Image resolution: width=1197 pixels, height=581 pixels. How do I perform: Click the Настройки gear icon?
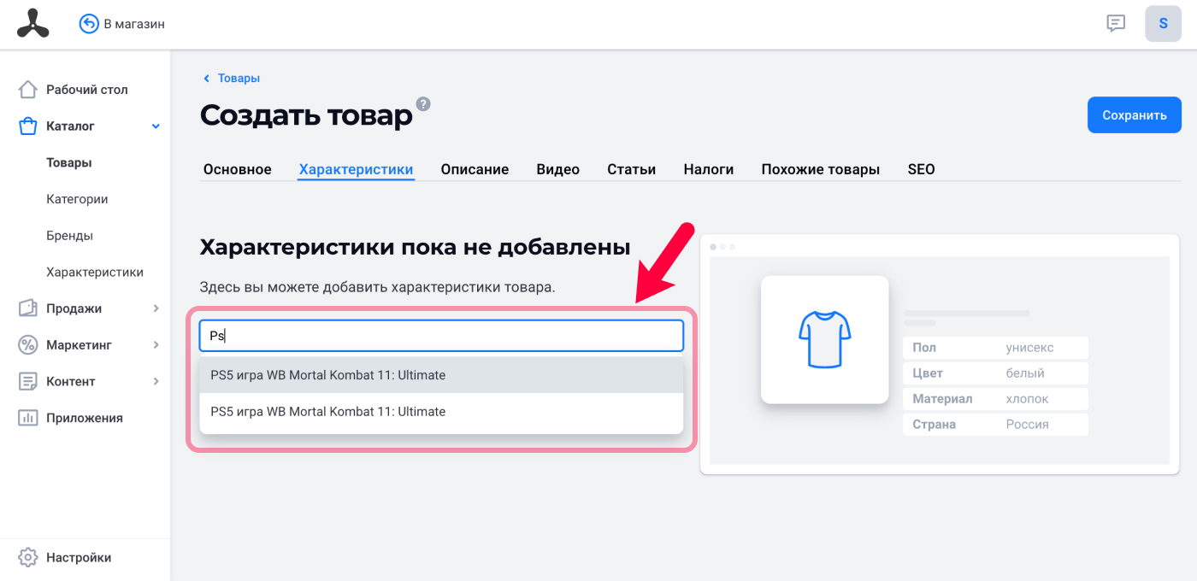click(28, 557)
